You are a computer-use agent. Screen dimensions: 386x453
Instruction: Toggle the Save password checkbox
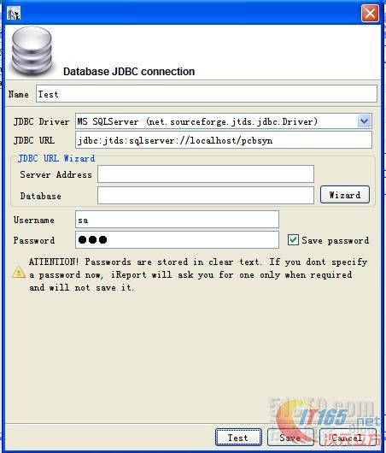click(293, 240)
